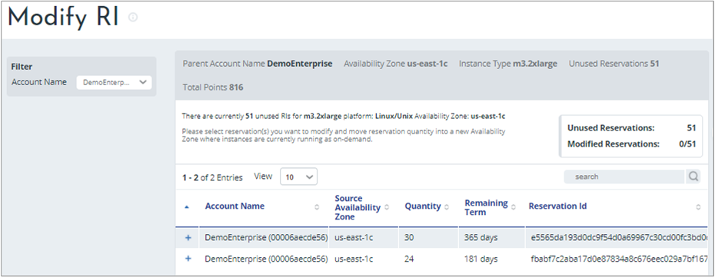715x277 pixels.
Task: Expand the row with quantity 24
Action: 188,259
